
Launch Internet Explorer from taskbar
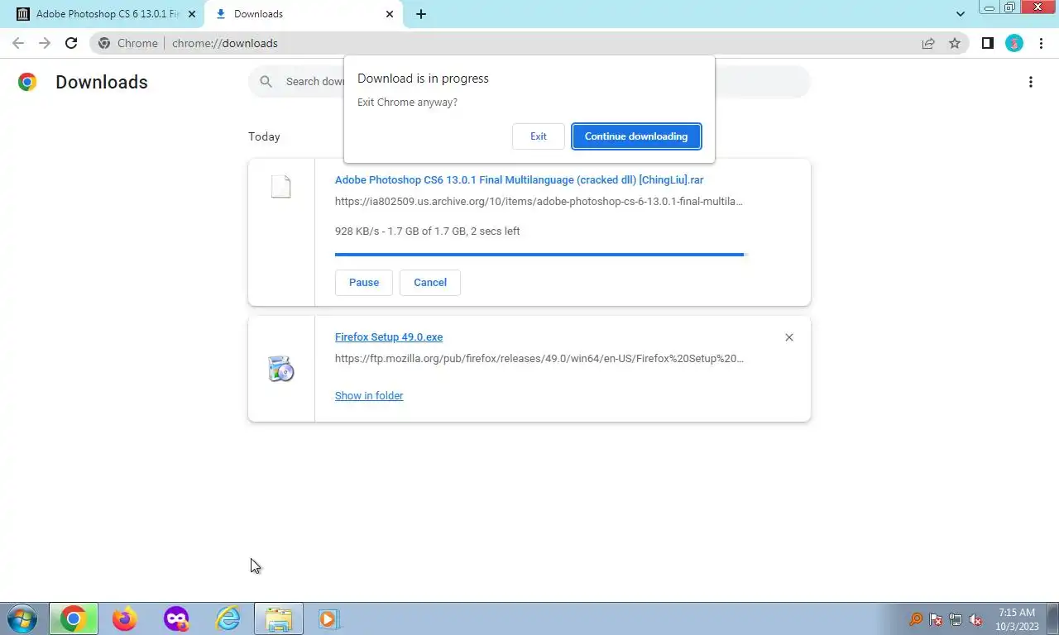pos(228,618)
